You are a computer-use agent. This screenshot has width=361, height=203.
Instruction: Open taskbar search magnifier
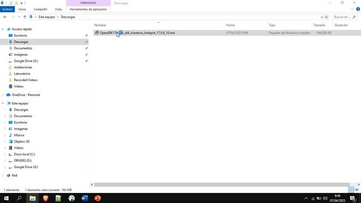[19, 198]
